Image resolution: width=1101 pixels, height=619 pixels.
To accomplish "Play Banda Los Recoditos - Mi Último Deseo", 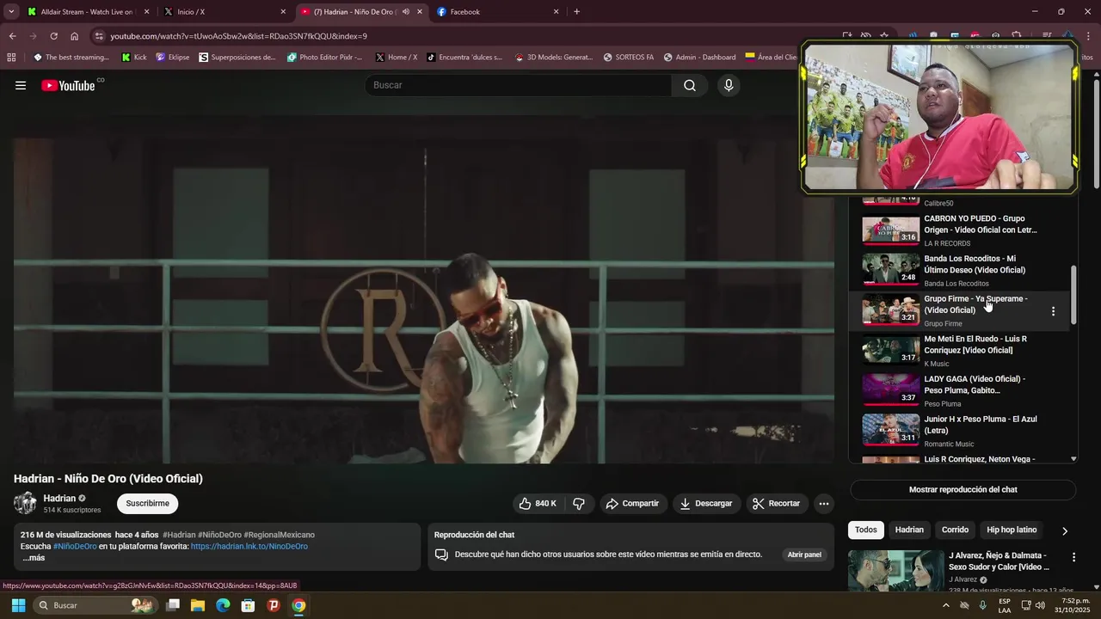I will pyautogui.click(x=959, y=270).
